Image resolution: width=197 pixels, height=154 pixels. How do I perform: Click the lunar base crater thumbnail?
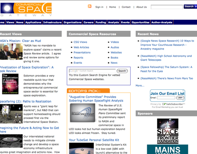coord(11,141)
